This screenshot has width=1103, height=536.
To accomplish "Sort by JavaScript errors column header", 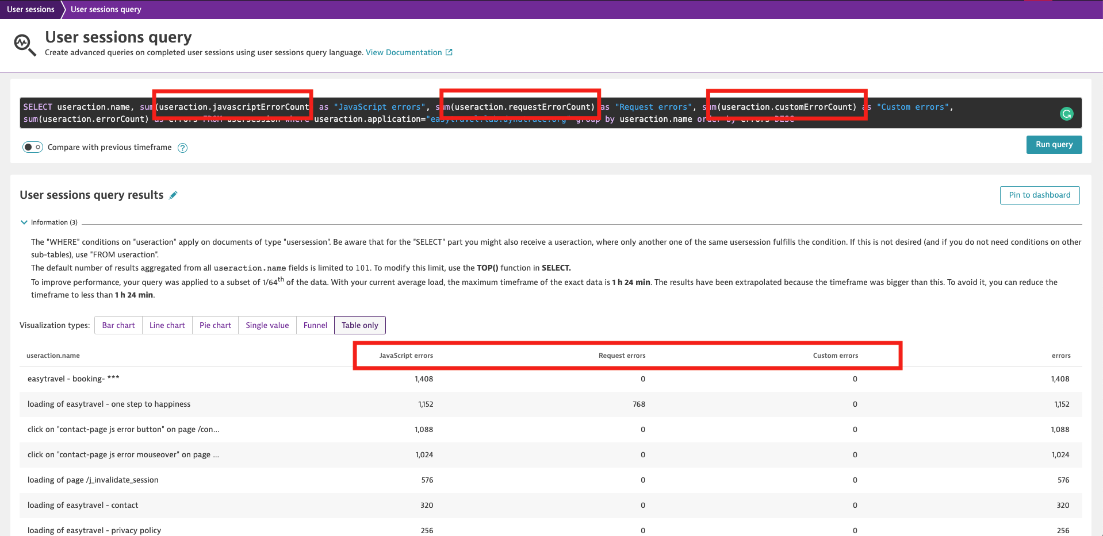I will coord(406,356).
